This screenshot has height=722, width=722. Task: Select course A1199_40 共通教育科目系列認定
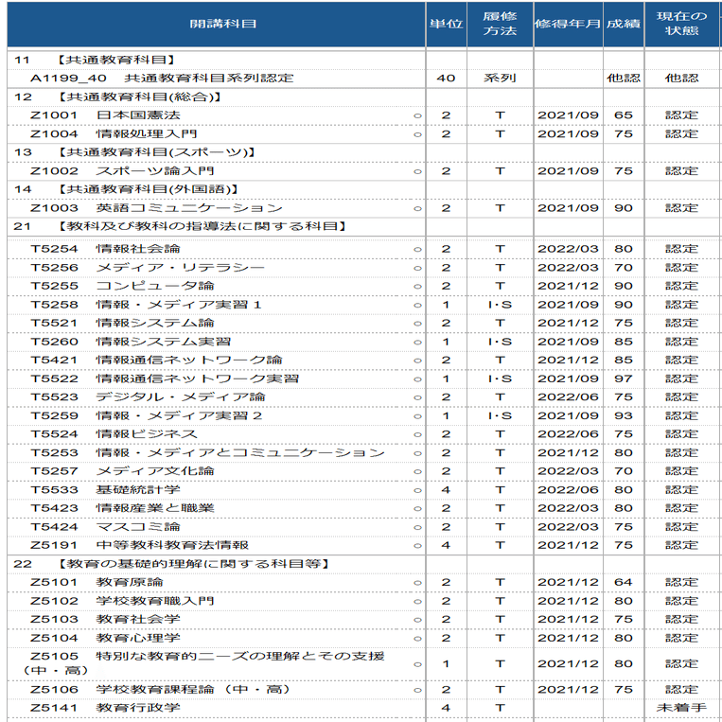click(x=162, y=79)
